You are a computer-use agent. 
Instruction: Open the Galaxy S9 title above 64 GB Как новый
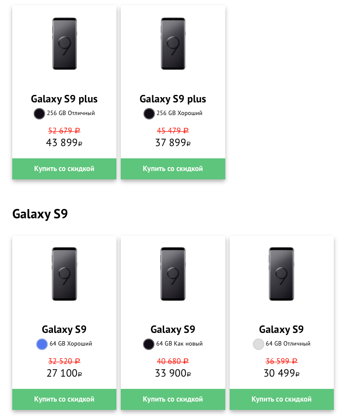173,329
